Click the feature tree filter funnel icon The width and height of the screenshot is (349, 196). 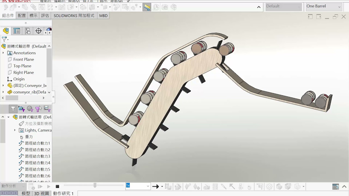tap(4, 39)
